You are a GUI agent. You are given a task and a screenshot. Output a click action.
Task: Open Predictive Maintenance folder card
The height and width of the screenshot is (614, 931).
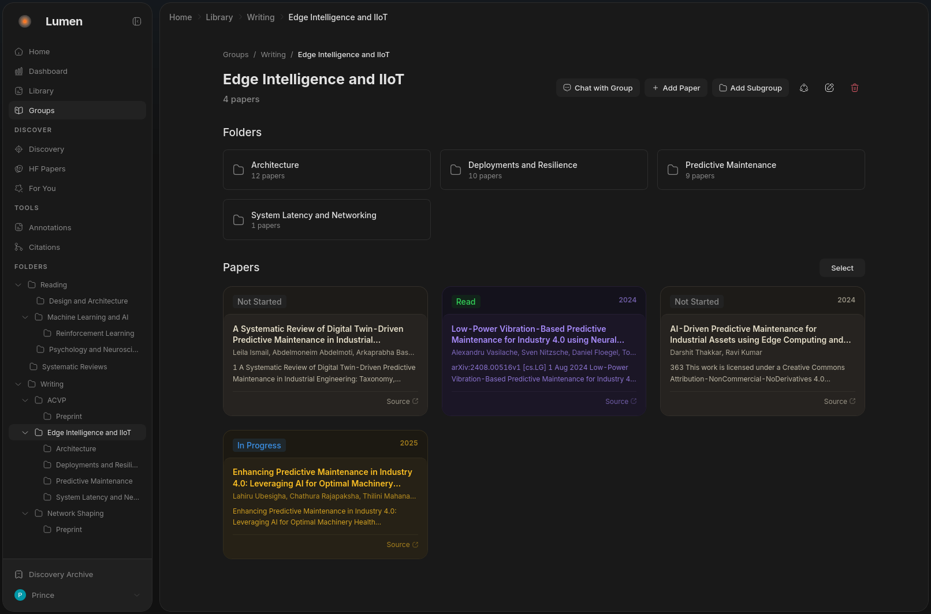(x=761, y=170)
